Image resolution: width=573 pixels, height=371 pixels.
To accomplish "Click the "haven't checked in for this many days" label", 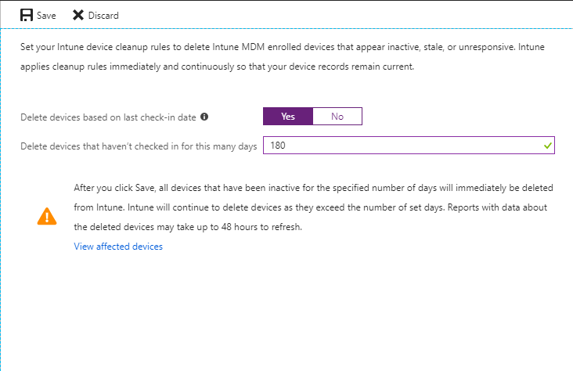I will pyautogui.click(x=139, y=146).
